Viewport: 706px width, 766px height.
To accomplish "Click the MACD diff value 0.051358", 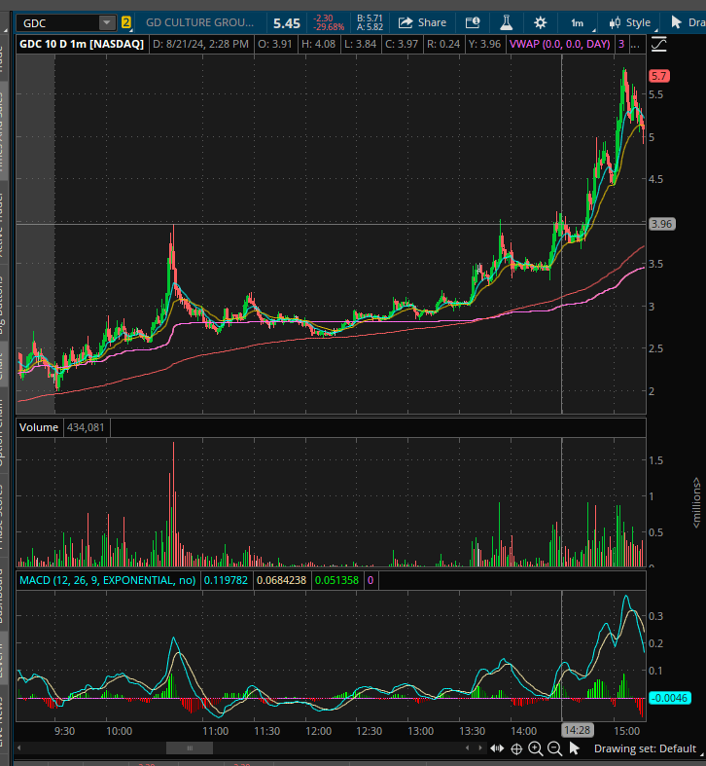I will coord(336,580).
